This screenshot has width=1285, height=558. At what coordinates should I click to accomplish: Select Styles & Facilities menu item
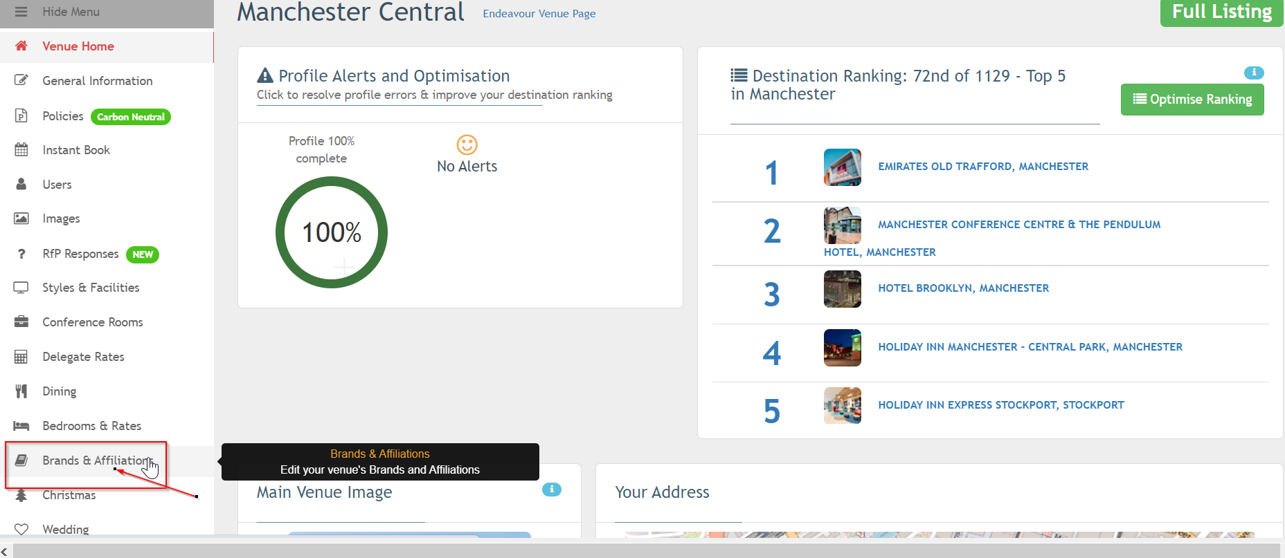coord(91,288)
